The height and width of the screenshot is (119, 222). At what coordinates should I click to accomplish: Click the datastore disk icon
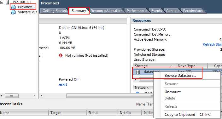tap(138, 72)
